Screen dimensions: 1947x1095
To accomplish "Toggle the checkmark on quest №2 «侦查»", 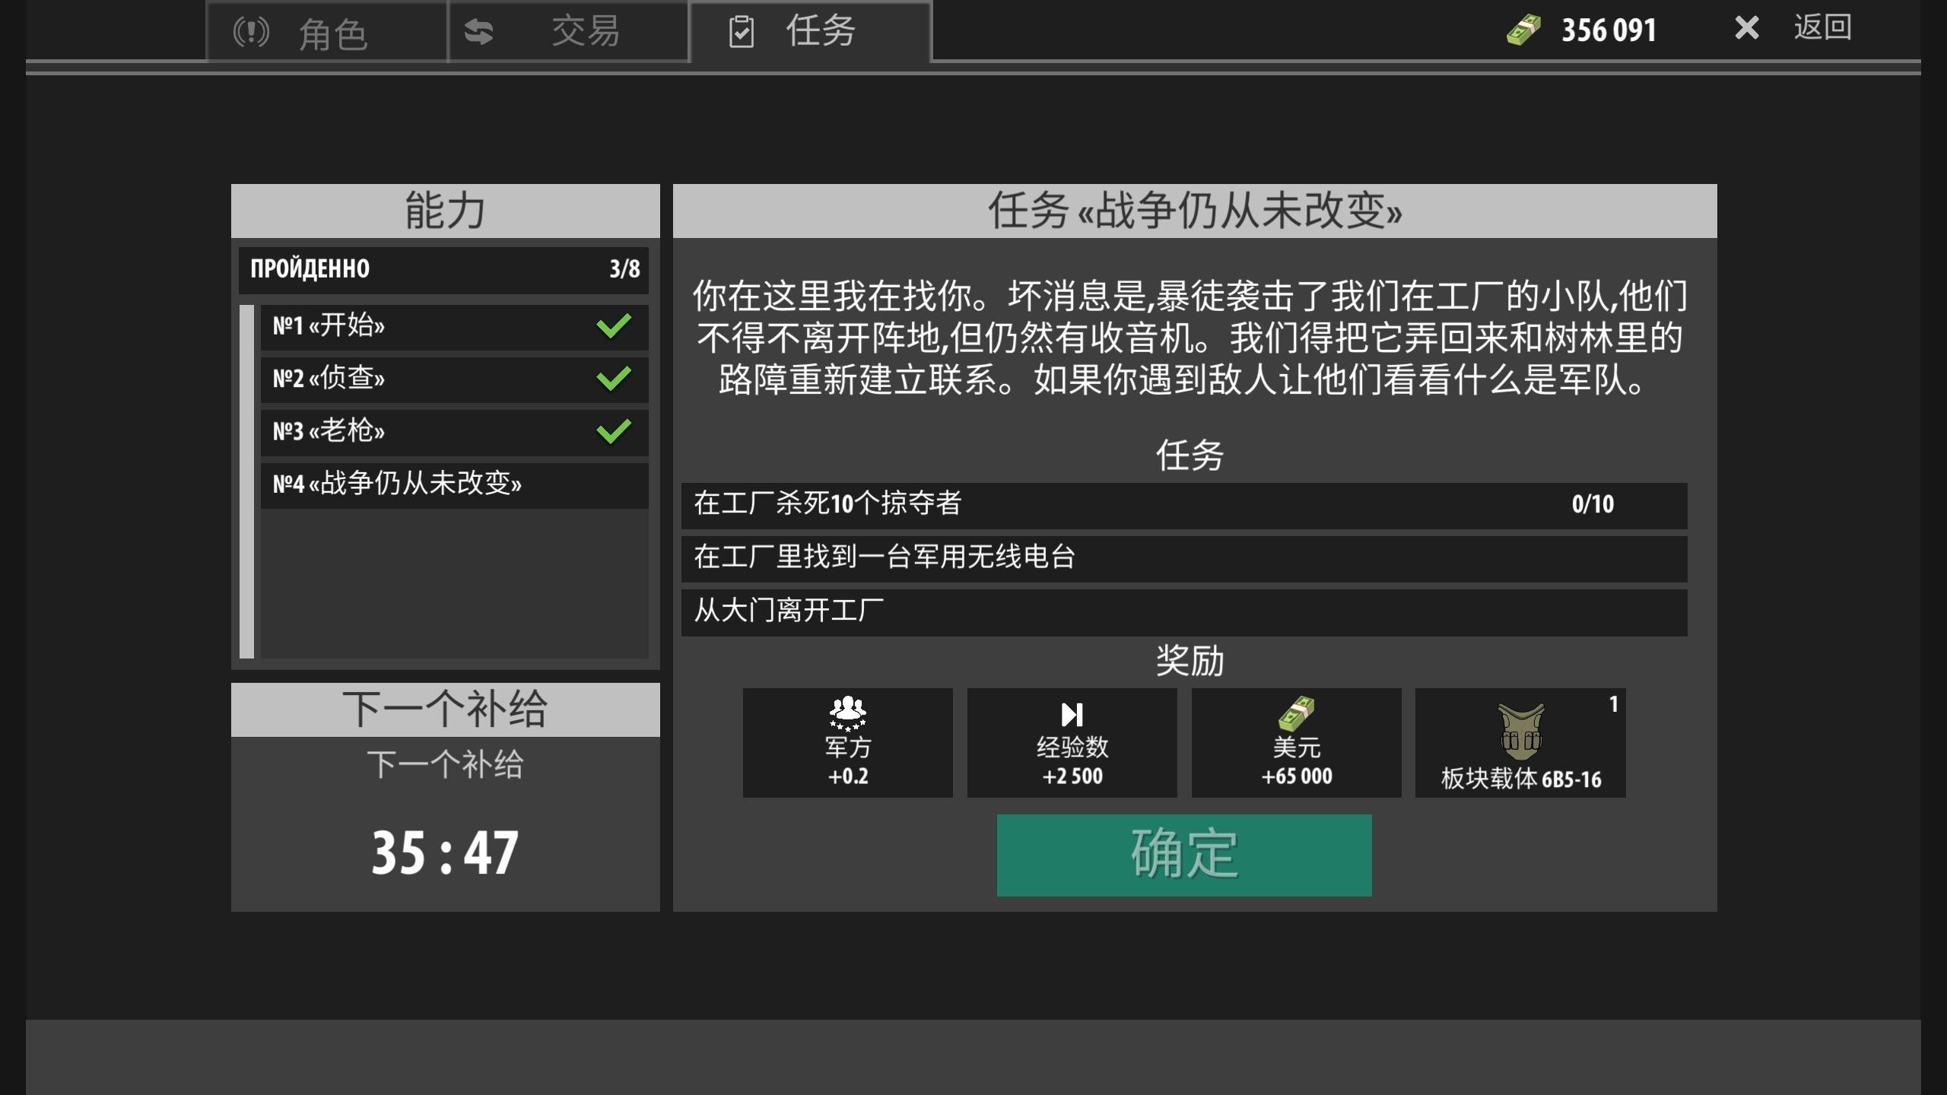I will (613, 379).
